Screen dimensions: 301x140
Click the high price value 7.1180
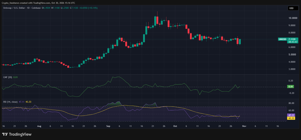click(56, 8)
